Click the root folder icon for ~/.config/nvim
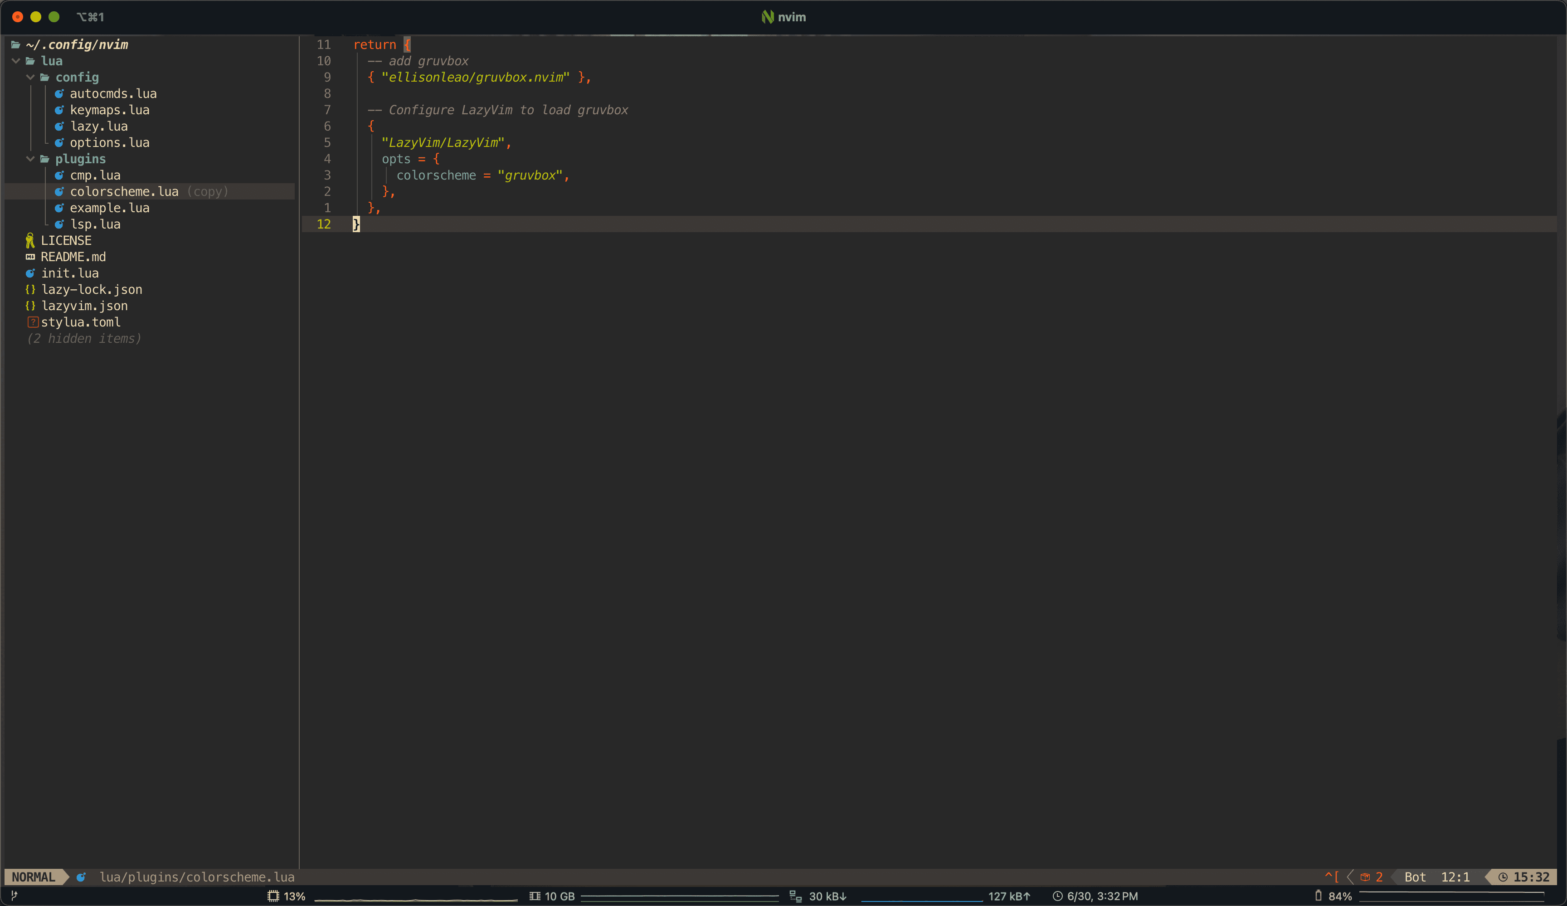Screen dimensions: 1567x906 (15, 45)
